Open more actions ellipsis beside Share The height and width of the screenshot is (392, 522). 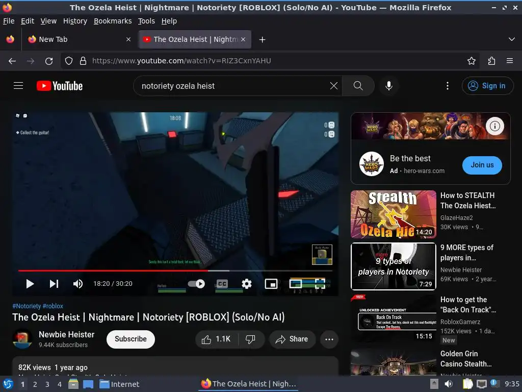(329, 339)
